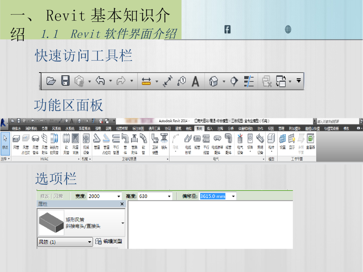Toggle work plane 显示 button
The height and width of the screenshot is (272, 363).
tap(292, 141)
